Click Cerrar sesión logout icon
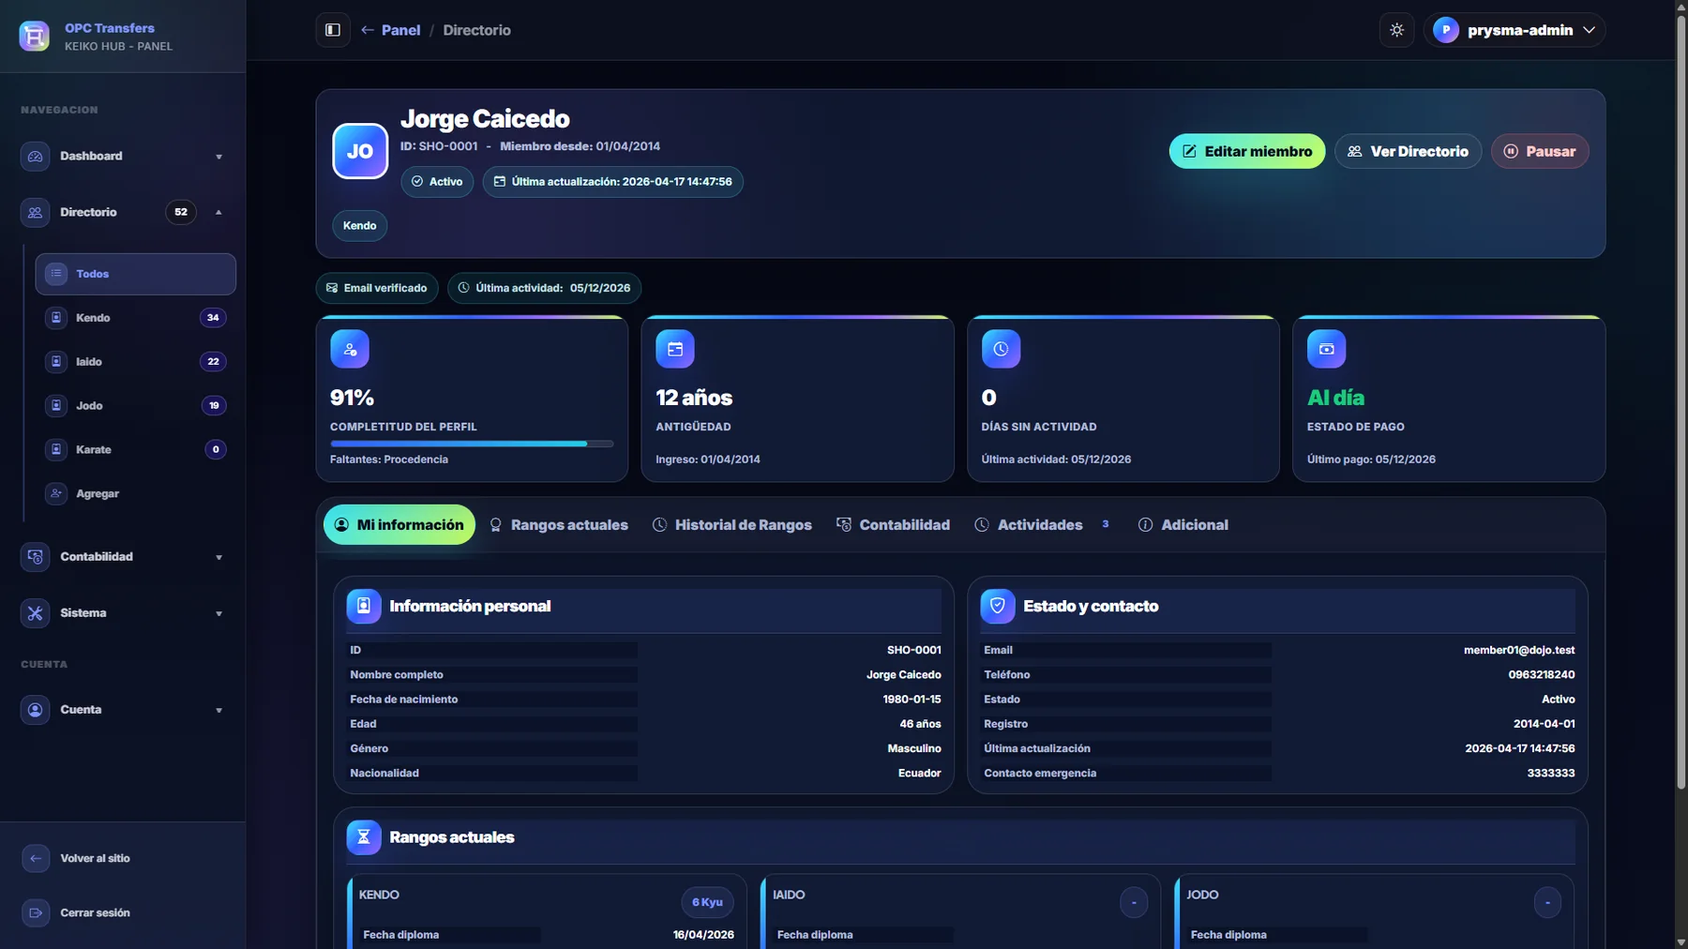 [x=36, y=912]
